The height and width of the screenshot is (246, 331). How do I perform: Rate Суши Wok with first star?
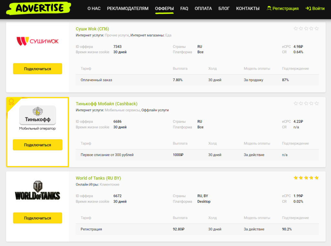(296, 28)
